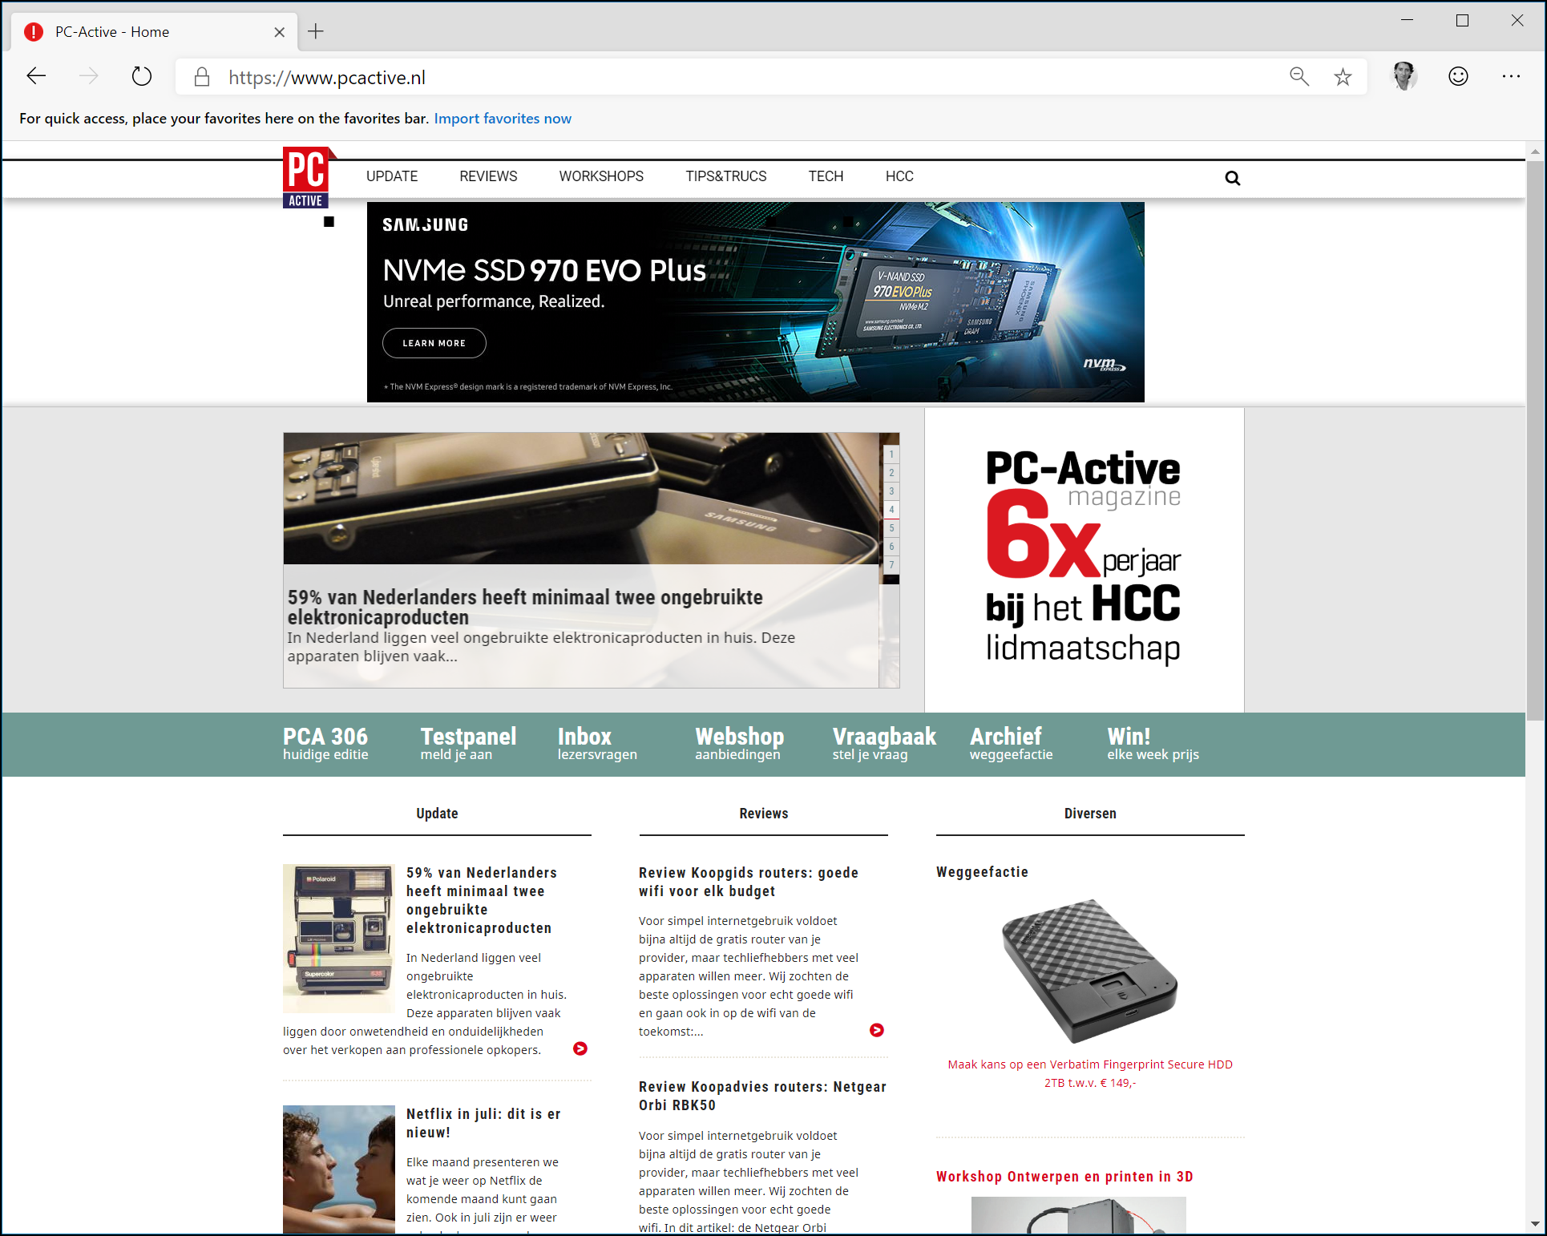1547x1236 pixels.
Task: Open Review Koopadvies Netgear Orbi RBK50
Action: click(762, 1096)
